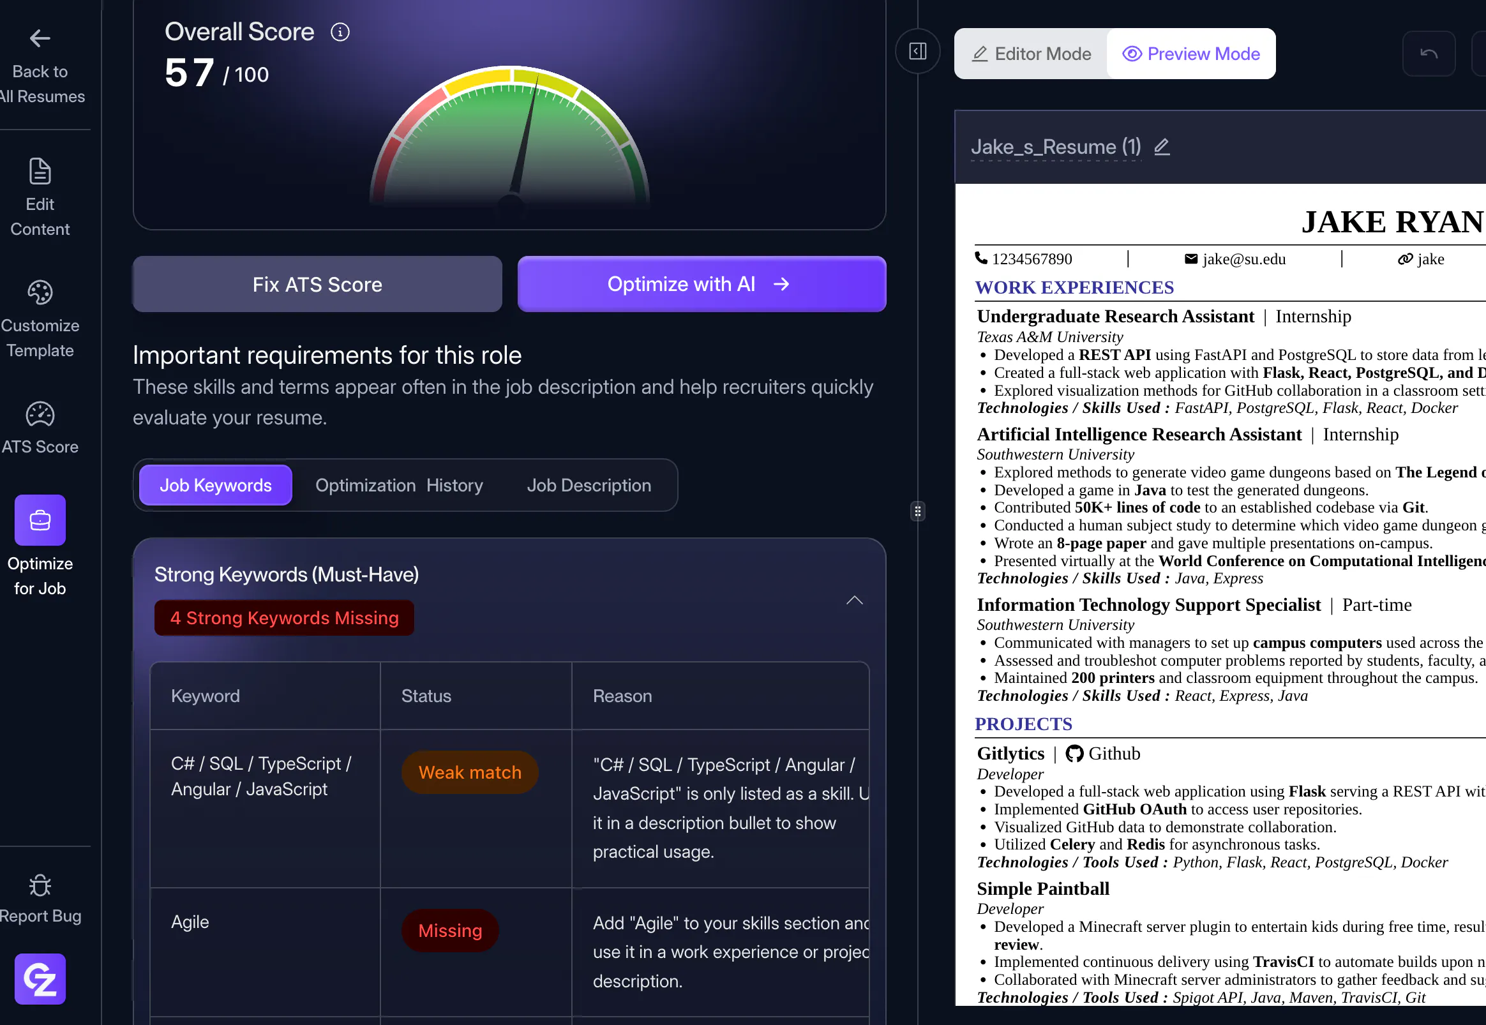This screenshot has width=1486, height=1025.
Task: Switch to Editor Mode
Action: [1032, 54]
